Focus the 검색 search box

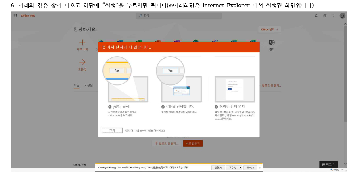pyautogui.click(x=179, y=15)
